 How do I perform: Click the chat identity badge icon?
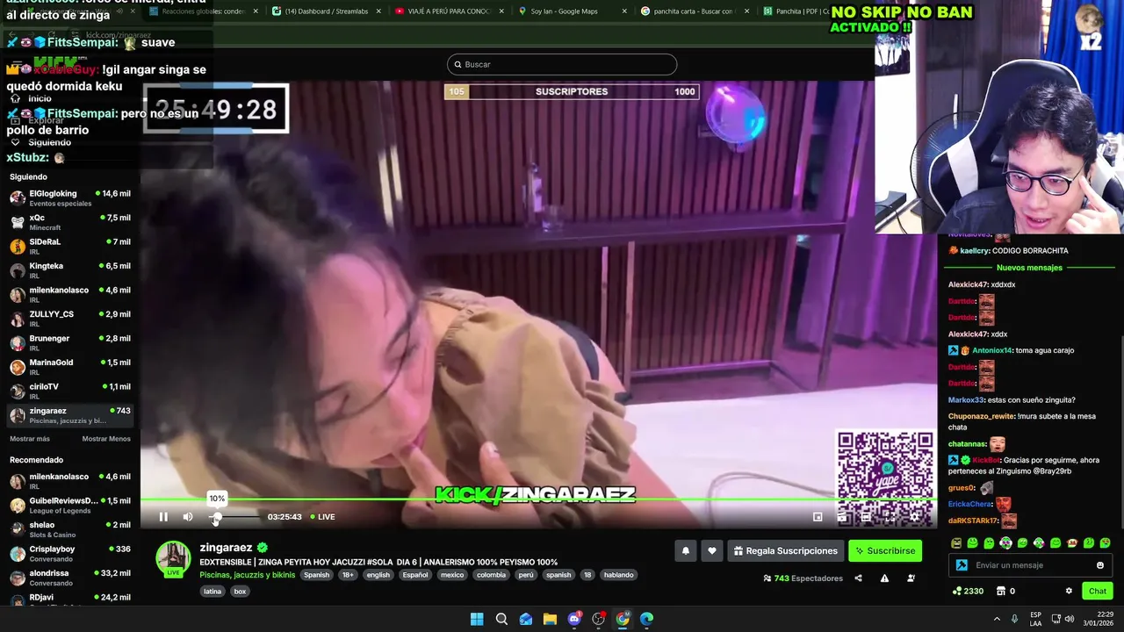(962, 565)
